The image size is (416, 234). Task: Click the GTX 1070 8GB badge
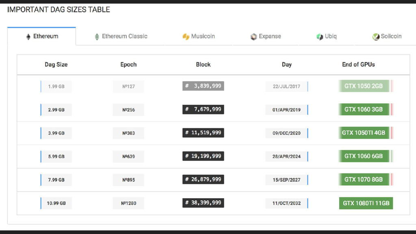pyautogui.click(x=364, y=179)
